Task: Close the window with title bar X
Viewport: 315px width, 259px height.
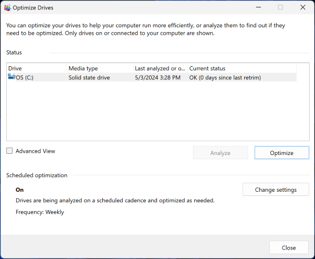Action: [303, 7]
